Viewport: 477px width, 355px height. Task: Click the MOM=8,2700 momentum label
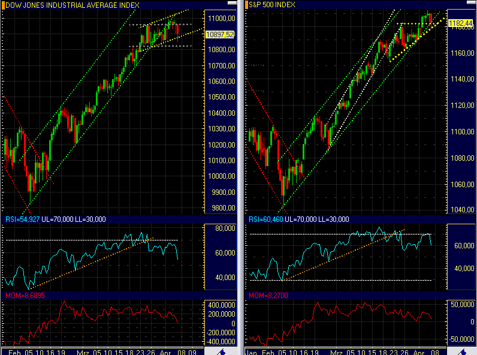tap(268, 295)
